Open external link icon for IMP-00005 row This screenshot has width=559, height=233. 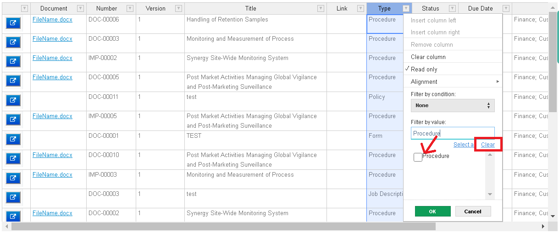click(x=13, y=120)
